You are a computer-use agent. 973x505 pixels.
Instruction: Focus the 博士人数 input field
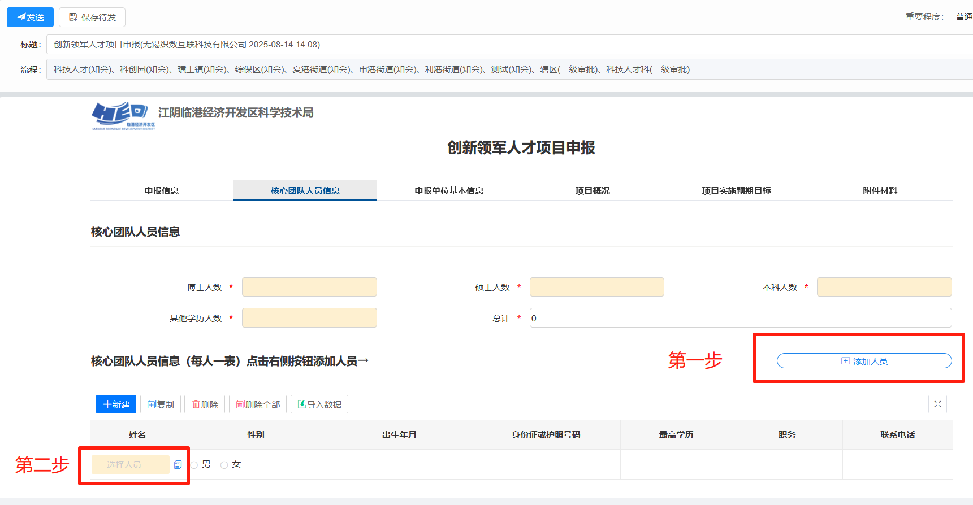[309, 287]
